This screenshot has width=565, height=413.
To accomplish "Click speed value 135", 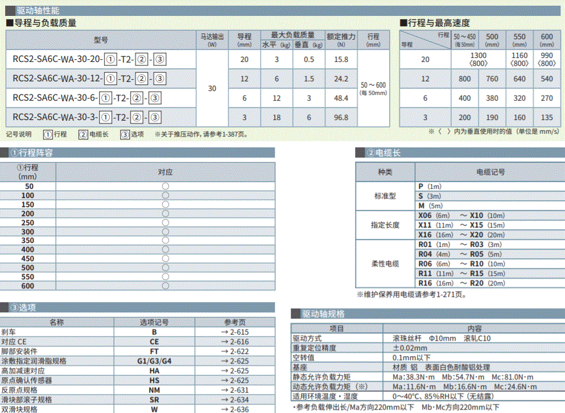I will [547, 118].
